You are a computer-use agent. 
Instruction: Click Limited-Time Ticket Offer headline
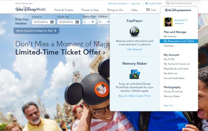60,52
